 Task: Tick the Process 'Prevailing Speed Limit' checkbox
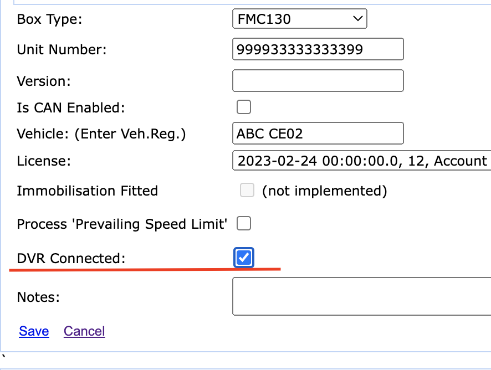(244, 224)
